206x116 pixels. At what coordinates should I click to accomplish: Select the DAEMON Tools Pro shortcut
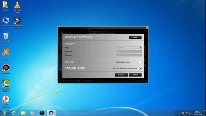pos(6,101)
